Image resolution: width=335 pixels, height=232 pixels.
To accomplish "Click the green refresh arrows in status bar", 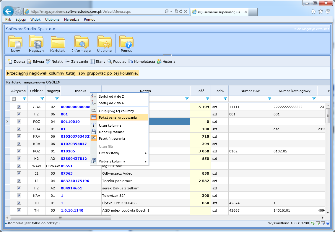I will 313,223.
